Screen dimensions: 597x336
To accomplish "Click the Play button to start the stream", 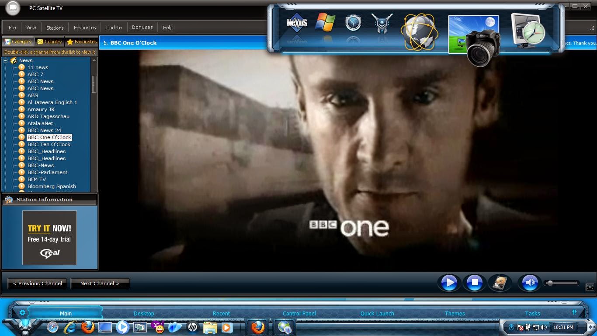I will coord(449,283).
